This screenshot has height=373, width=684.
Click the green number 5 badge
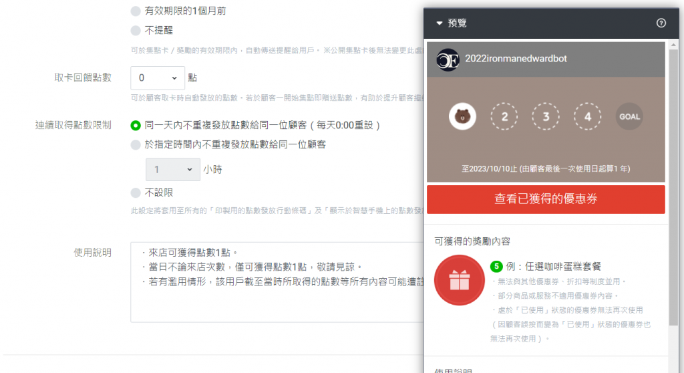pyautogui.click(x=496, y=267)
